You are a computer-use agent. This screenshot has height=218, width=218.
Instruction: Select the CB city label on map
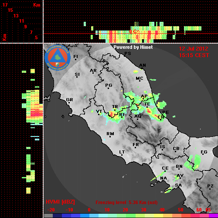[x=176, y=149]
